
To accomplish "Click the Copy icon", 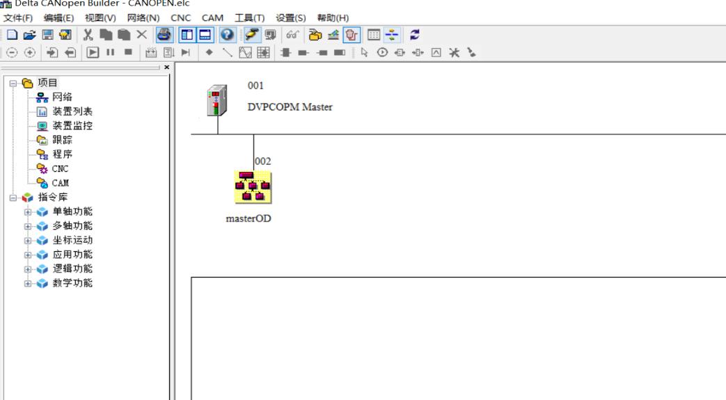I will [x=106, y=35].
